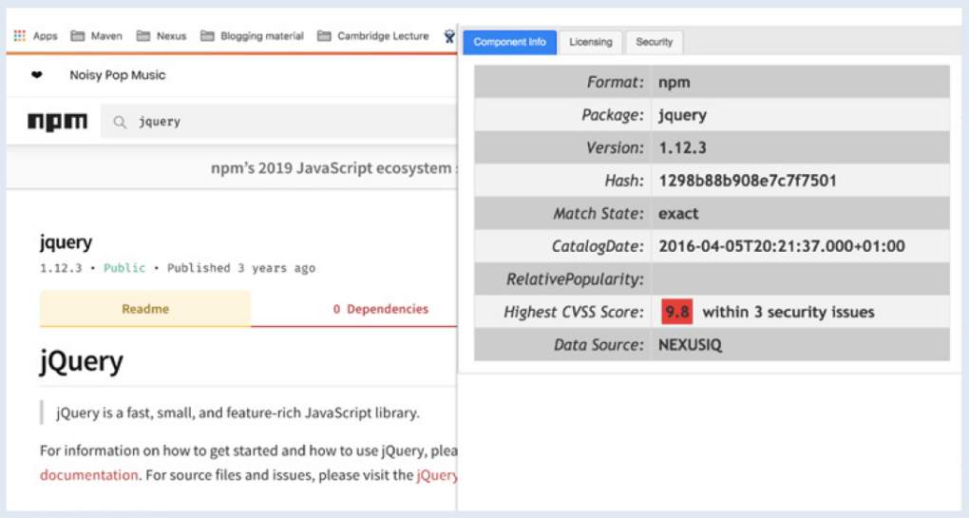Click the Data Source value NEXUSIQ

pos(690,344)
